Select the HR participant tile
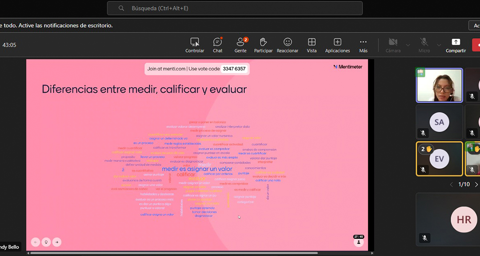The image size is (480, 256). coord(448,219)
